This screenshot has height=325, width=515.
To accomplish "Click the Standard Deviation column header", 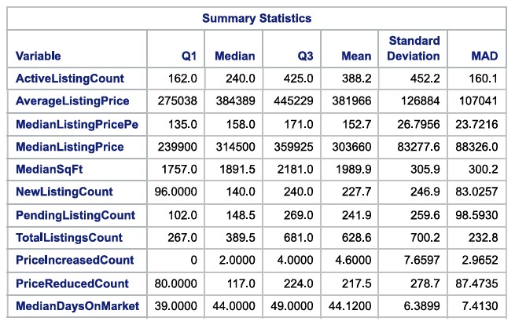I will tap(413, 48).
